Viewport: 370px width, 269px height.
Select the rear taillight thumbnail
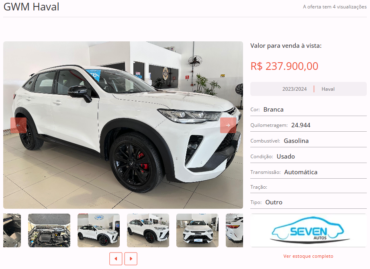(x=234, y=230)
